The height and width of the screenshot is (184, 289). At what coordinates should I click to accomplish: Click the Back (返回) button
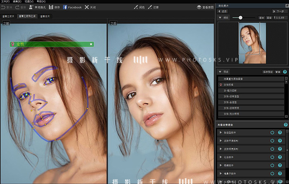pyautogui.click(x=223, y=11)
